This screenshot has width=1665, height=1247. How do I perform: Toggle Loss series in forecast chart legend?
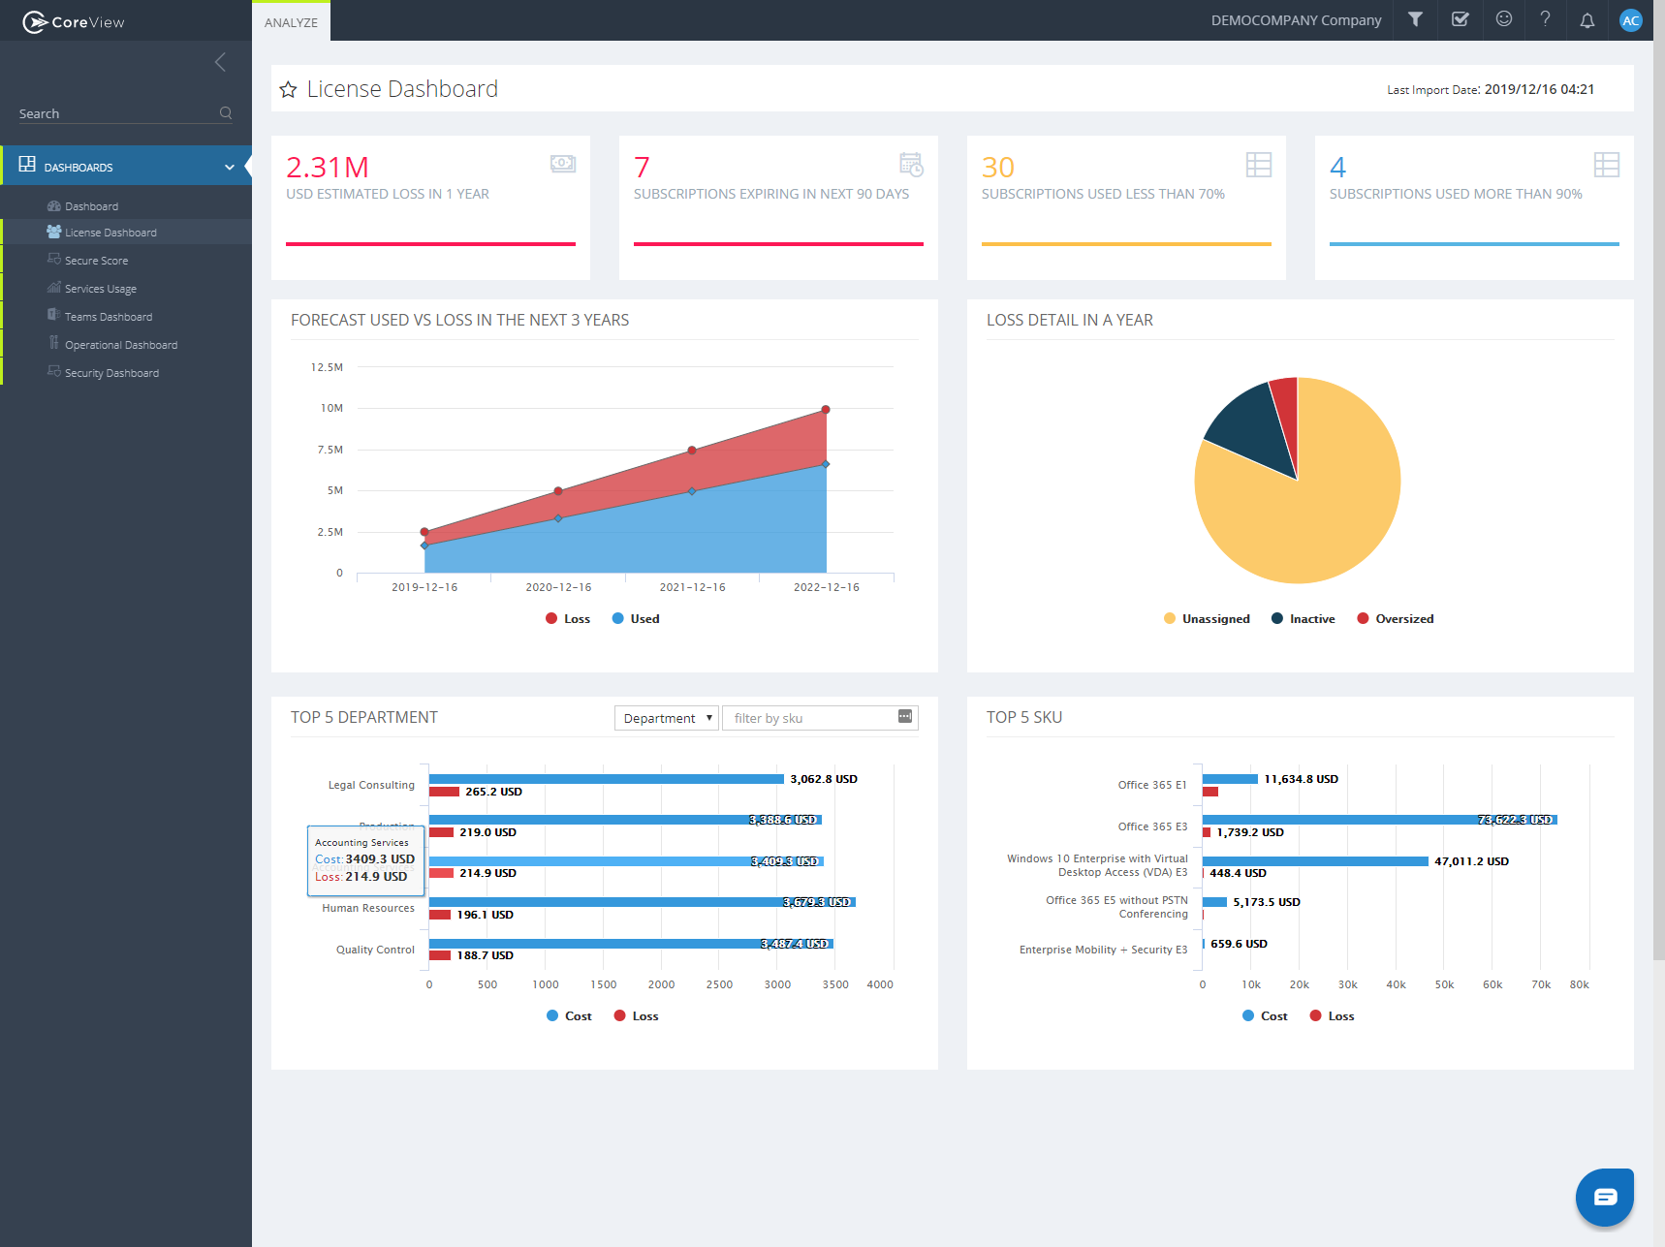click(568, 619)
